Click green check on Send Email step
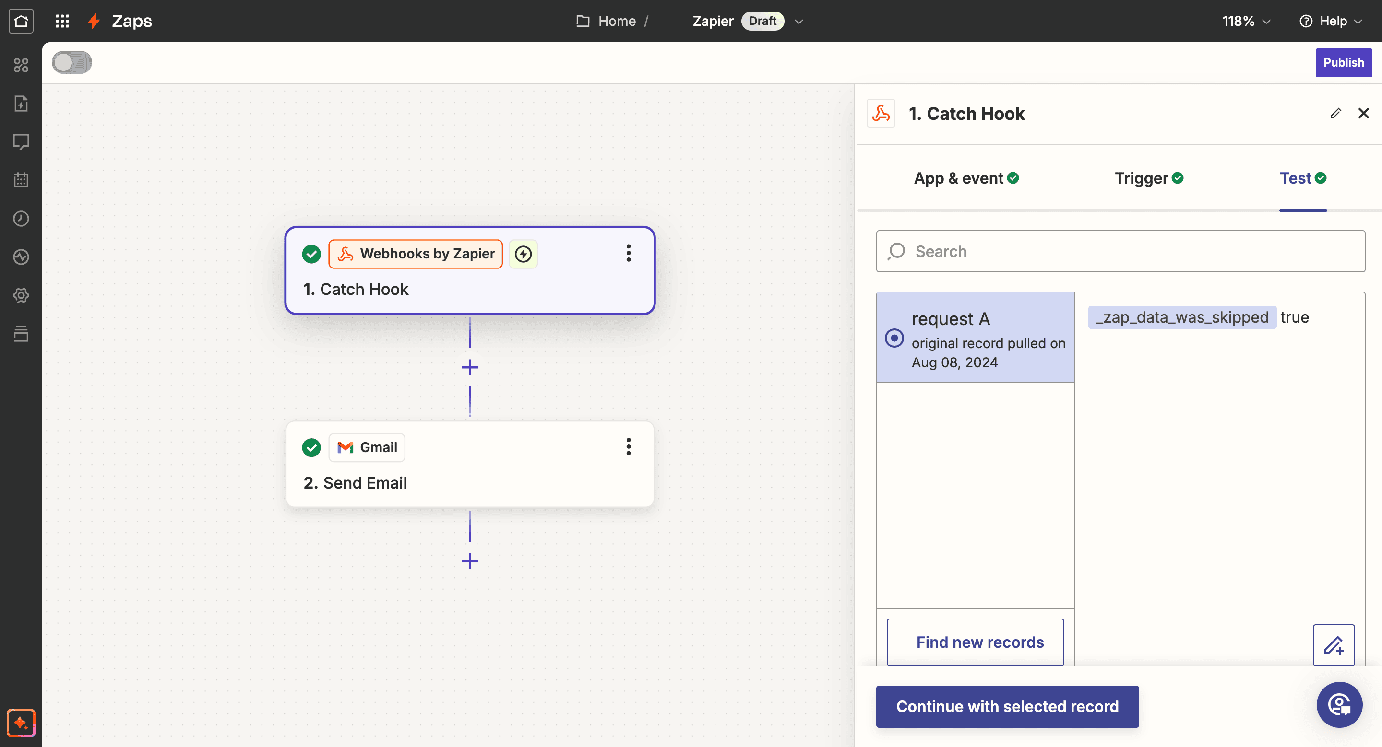Viewport: 1382px width, 747px height. point(311,447)
